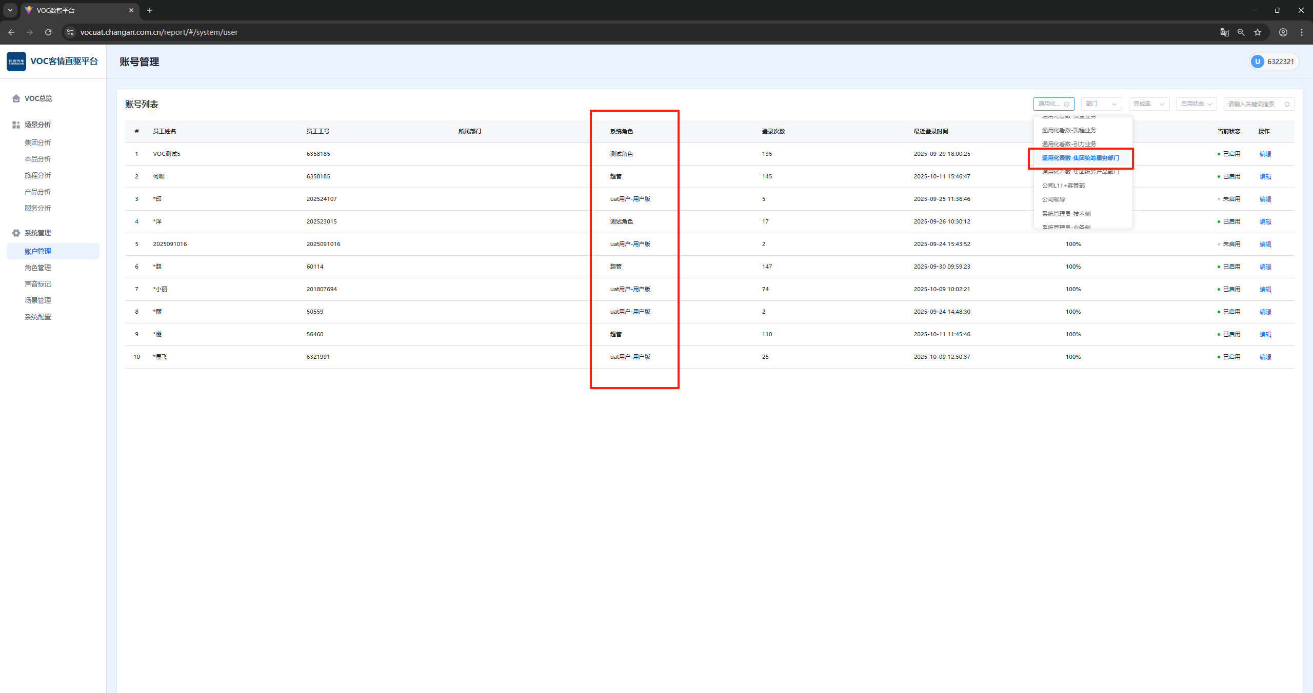The width and height of the screenshot is (1313, 693).
Task: Click the 场景分析 grid icon in sidebar
Action: 16,125
